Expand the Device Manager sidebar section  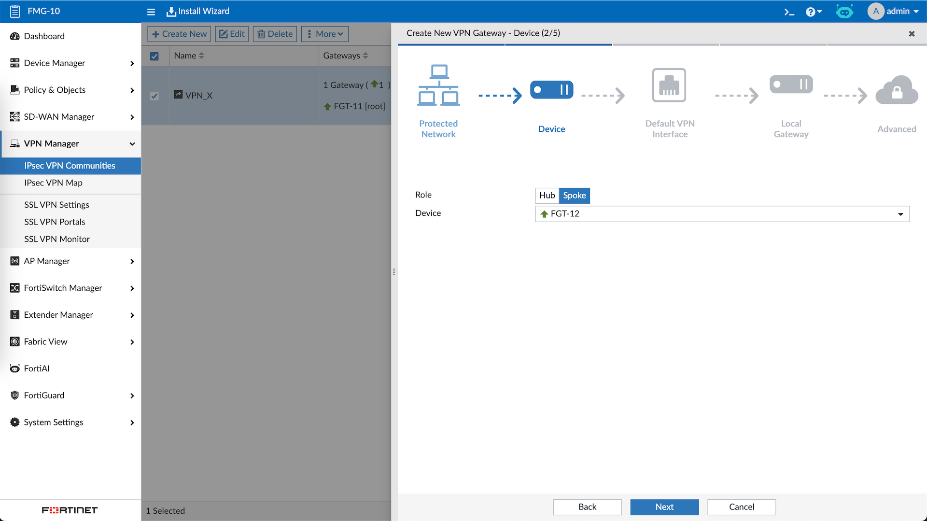(x=70, y=63)
